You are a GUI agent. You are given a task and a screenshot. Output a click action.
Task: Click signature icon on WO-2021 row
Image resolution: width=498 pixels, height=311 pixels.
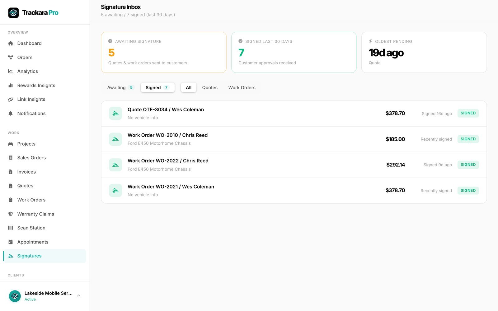(115, 191)
